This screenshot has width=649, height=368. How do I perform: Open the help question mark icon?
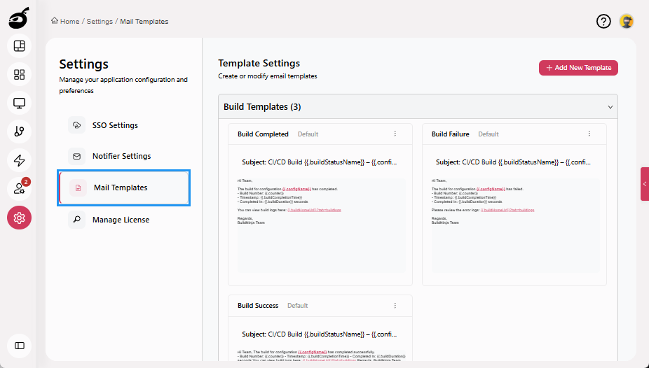click(x=603, y=22)
